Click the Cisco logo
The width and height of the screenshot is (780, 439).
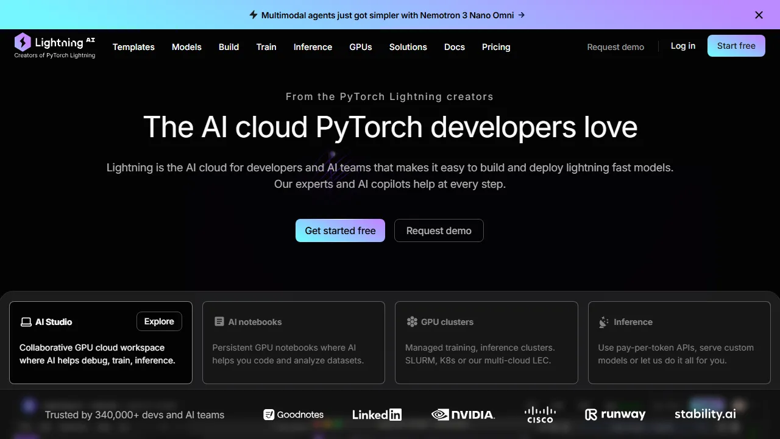(540, 415)
